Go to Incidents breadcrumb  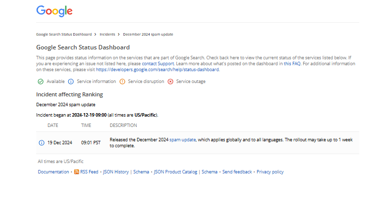[x=107, y=35]
